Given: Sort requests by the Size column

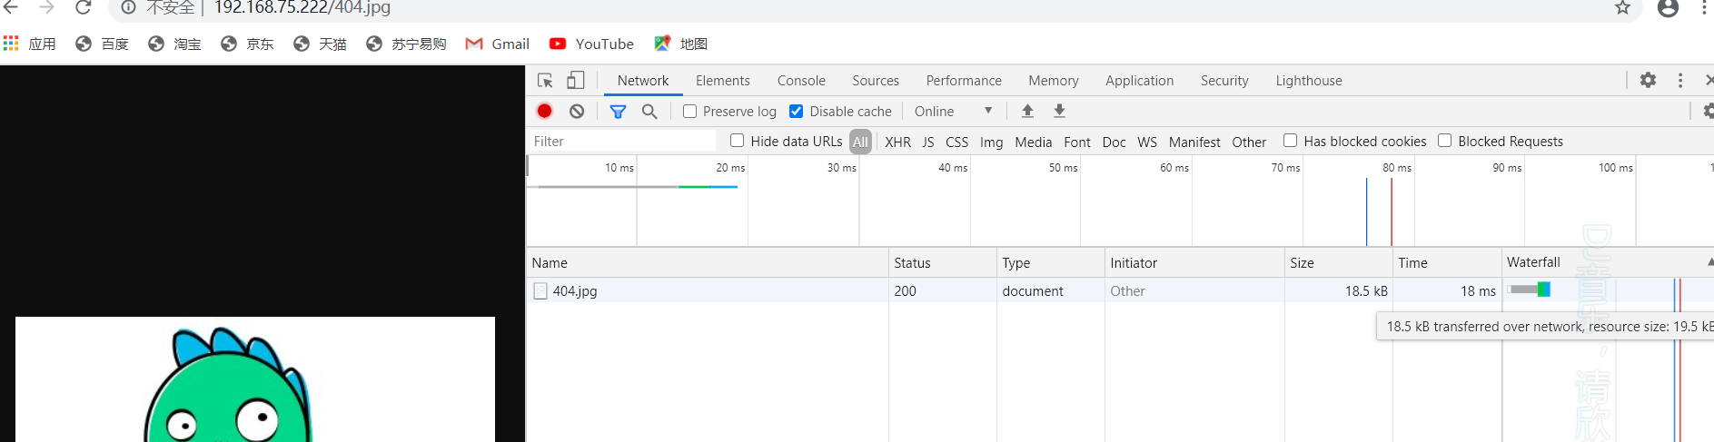Looking at the screenshot, I should tap(1338, 262).
